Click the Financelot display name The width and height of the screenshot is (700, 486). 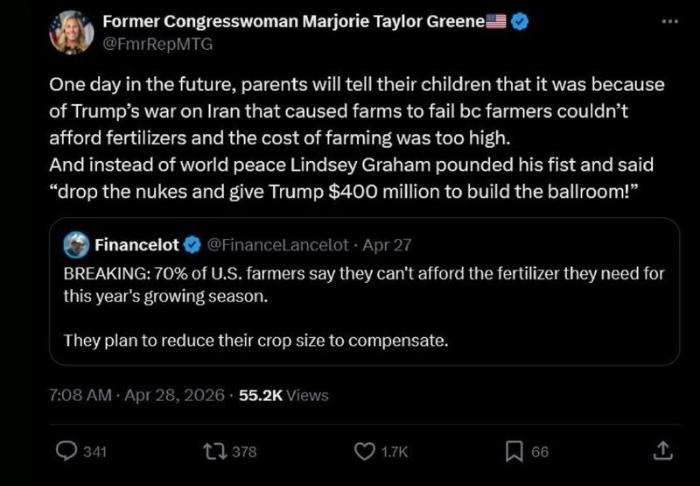136,245
